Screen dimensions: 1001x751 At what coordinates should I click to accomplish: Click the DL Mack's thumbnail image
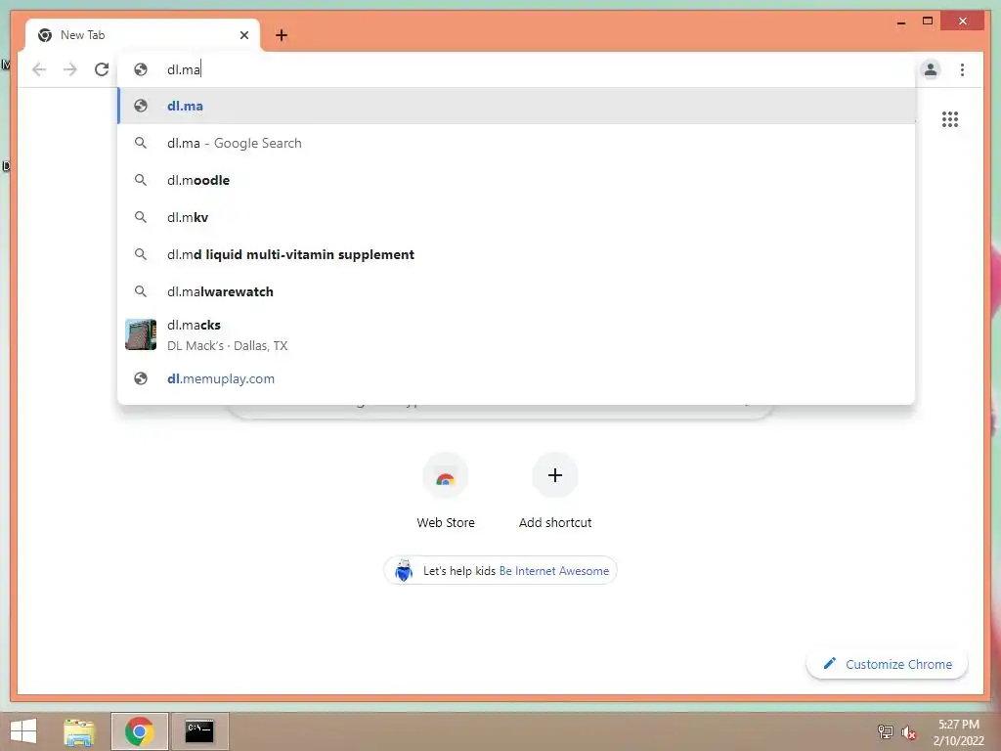point(141,334)
